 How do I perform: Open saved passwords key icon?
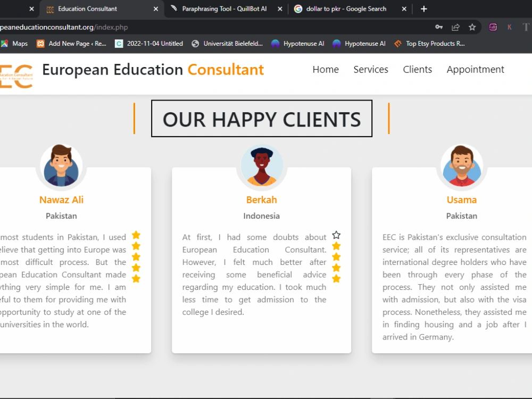click(x=439, y=27)
